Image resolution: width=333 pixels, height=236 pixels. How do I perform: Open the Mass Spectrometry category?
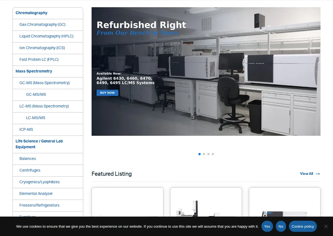pyautogui.click(x=34, y=71)
